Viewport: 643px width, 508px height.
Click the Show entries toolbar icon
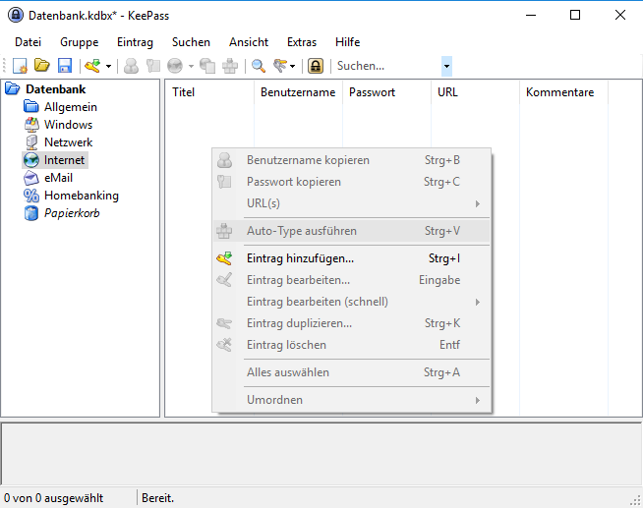[x=280, y=66]
